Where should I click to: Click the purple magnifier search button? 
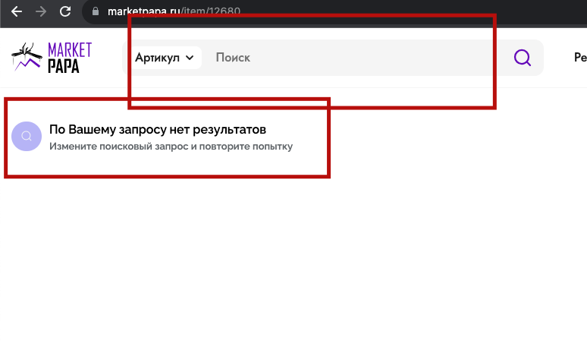click(x=523, y=58)
